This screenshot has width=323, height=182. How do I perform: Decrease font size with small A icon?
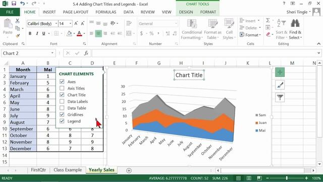[x=83, y=24]
